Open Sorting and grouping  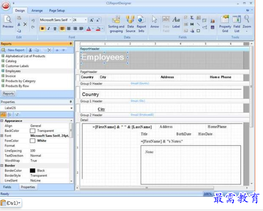pos(116,24)
